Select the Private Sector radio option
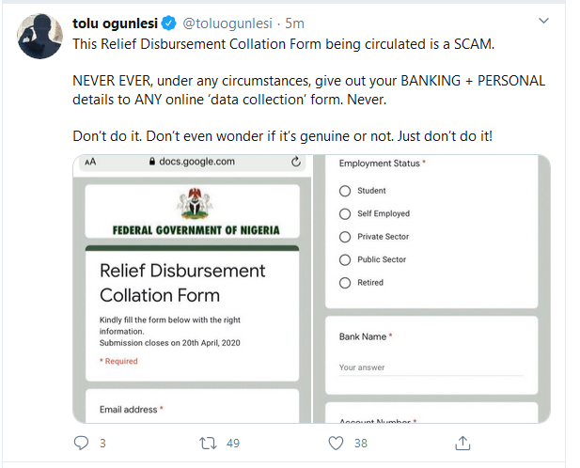The height and width of the screenshot is (468, 580). 345,237
